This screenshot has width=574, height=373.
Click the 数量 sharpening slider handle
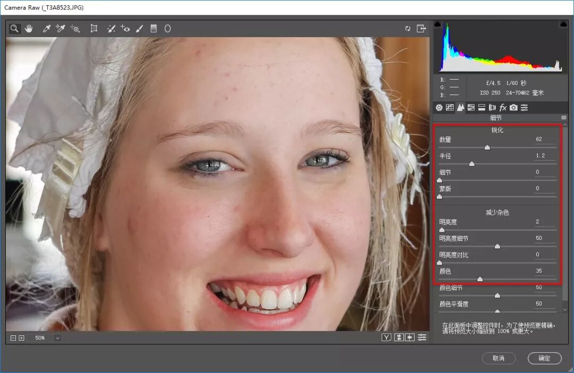coord(487,148)
